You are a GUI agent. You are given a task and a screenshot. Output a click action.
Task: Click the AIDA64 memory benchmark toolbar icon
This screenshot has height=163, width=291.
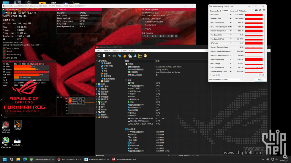pos(114,56)
